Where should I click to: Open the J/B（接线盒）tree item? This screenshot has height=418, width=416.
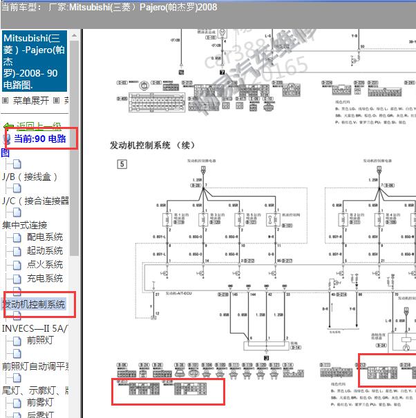coord(30,177)
